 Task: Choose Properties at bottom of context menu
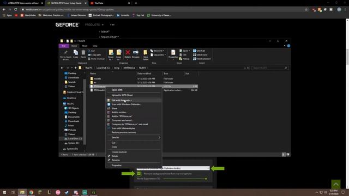(134, 166)
